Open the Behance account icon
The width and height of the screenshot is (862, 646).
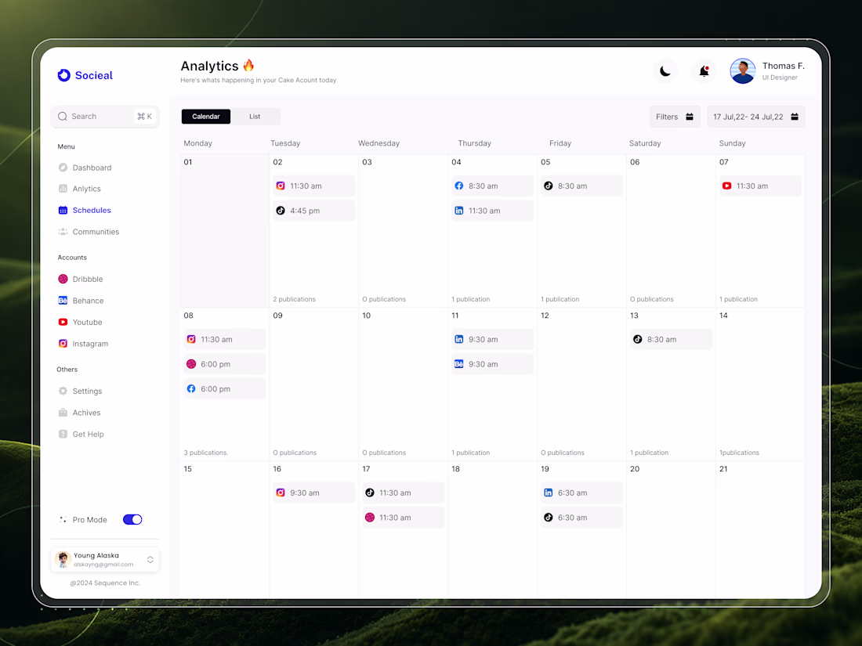63,301
